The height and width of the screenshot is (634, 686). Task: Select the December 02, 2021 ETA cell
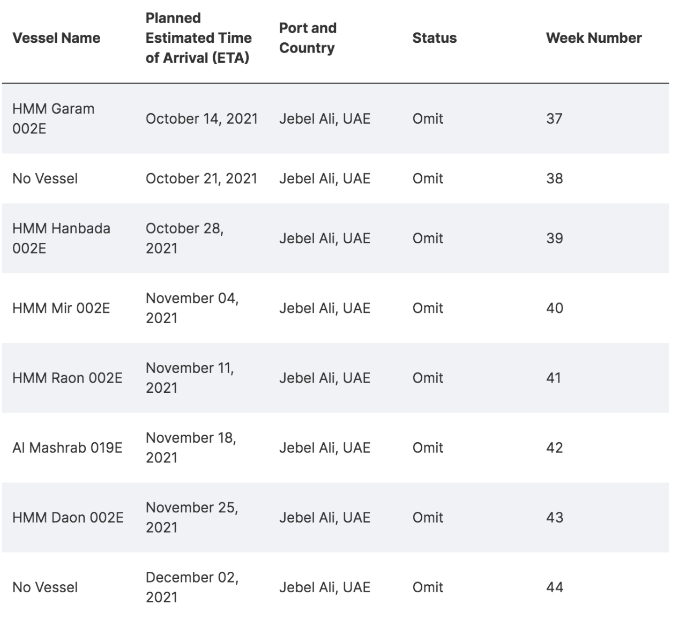(x=192, y=587)
